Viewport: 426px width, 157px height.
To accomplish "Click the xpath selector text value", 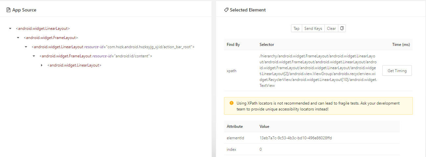I will [318, 70].
